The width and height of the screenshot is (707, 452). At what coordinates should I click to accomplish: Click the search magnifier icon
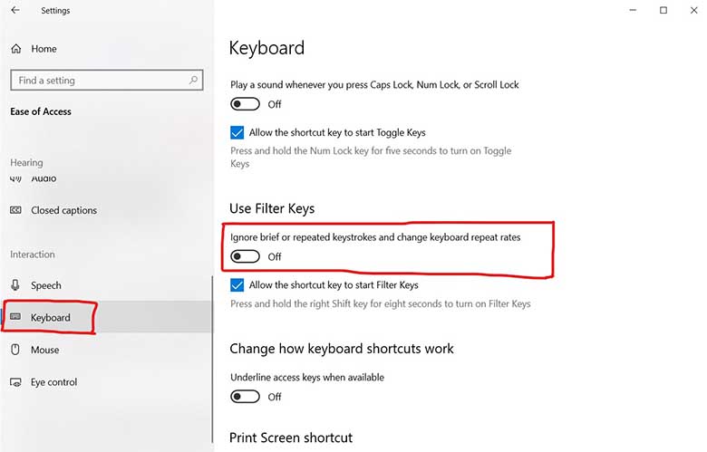(193, 81)
